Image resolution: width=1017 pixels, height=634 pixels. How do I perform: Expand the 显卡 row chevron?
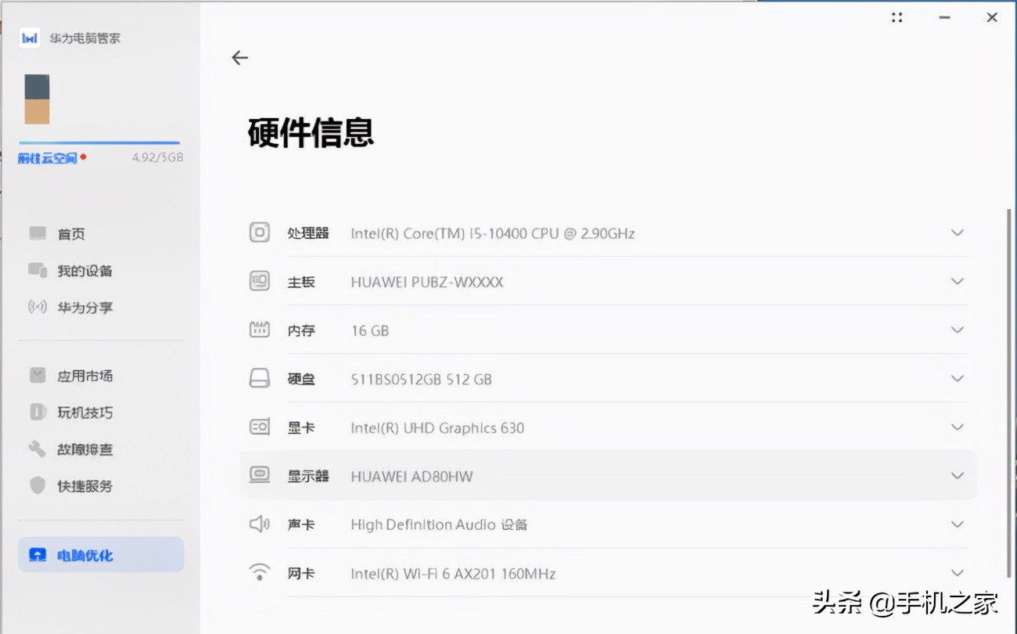point(957,427)
